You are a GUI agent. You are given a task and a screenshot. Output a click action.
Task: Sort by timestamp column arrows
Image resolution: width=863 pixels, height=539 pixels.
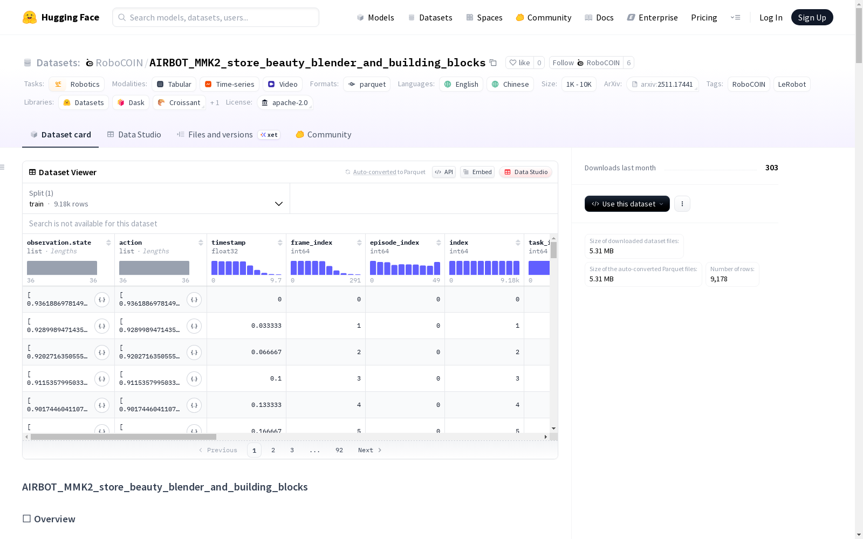click(x=280, y=243)
